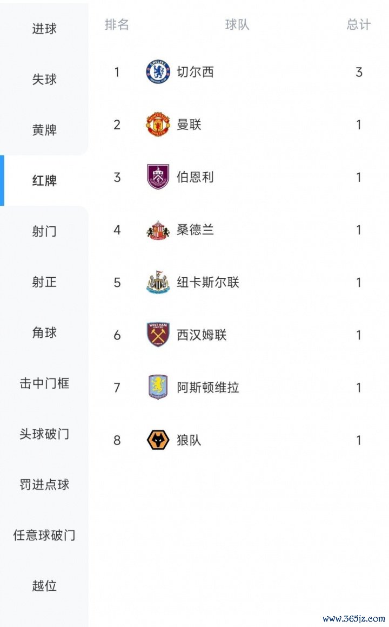Click the 总计 column header
389x627 pixels.
coord(359,25)
